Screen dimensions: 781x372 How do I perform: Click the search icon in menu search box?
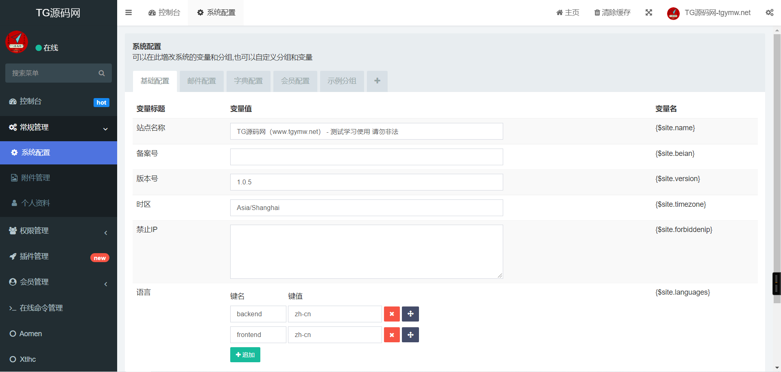[x=102, y=73]
